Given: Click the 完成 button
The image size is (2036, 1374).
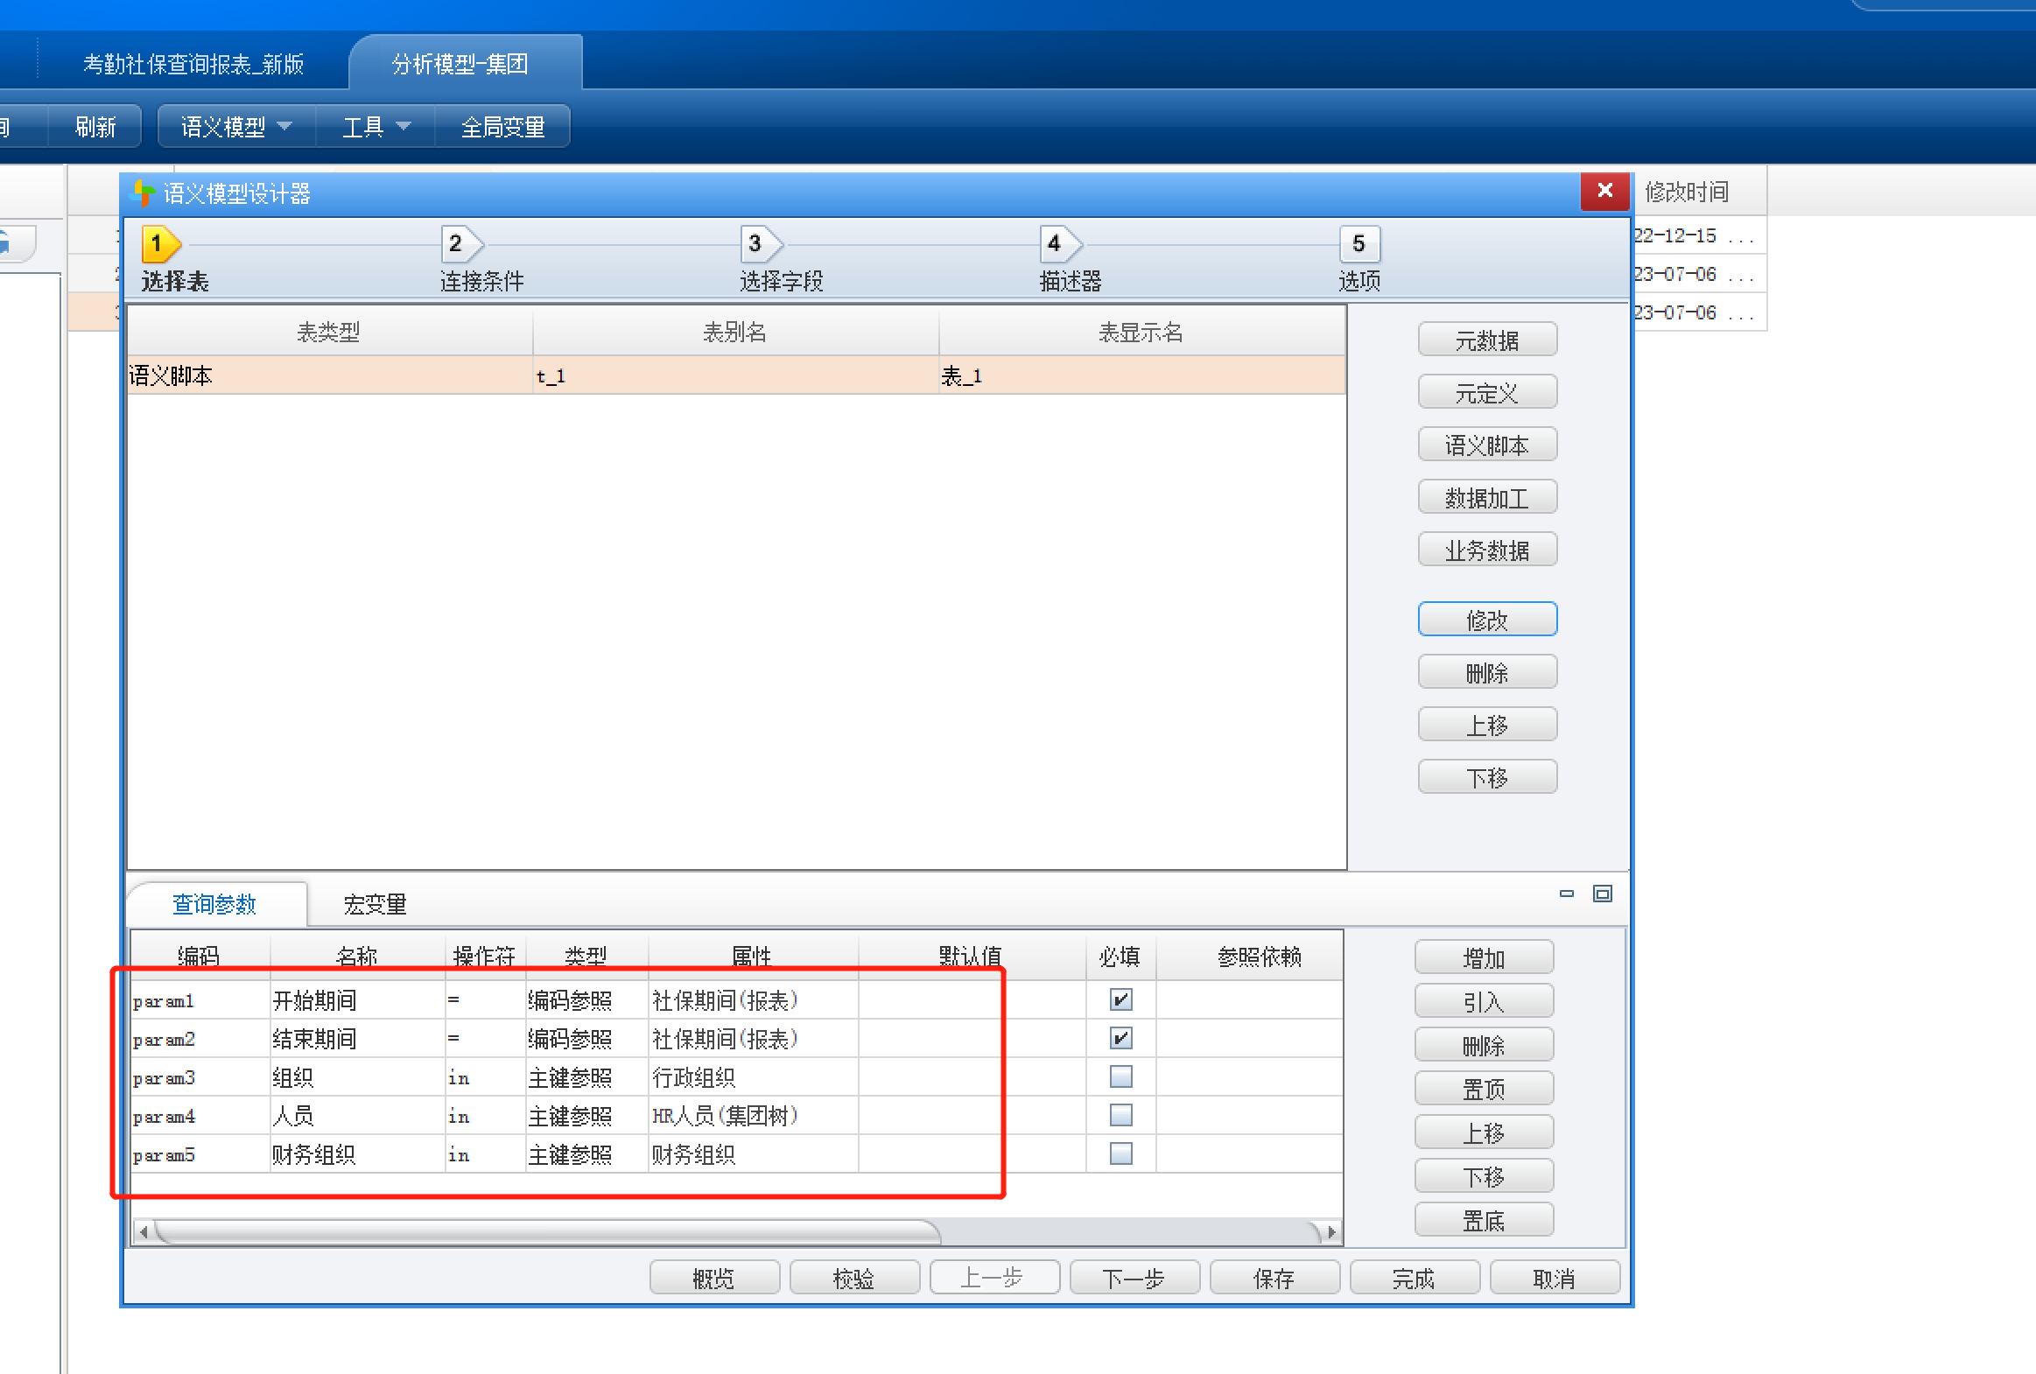Looking at the screenshot, I should (1415, 1279).
